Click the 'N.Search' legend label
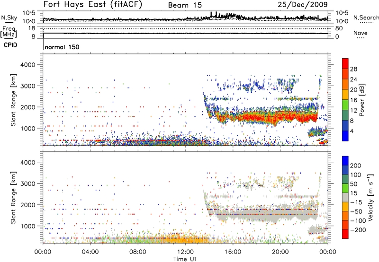The height and width of the screenshot is (262, 379). [366, 17]
